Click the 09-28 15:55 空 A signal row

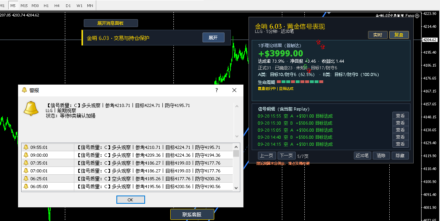pyautogui.click(x=295, y=116)
